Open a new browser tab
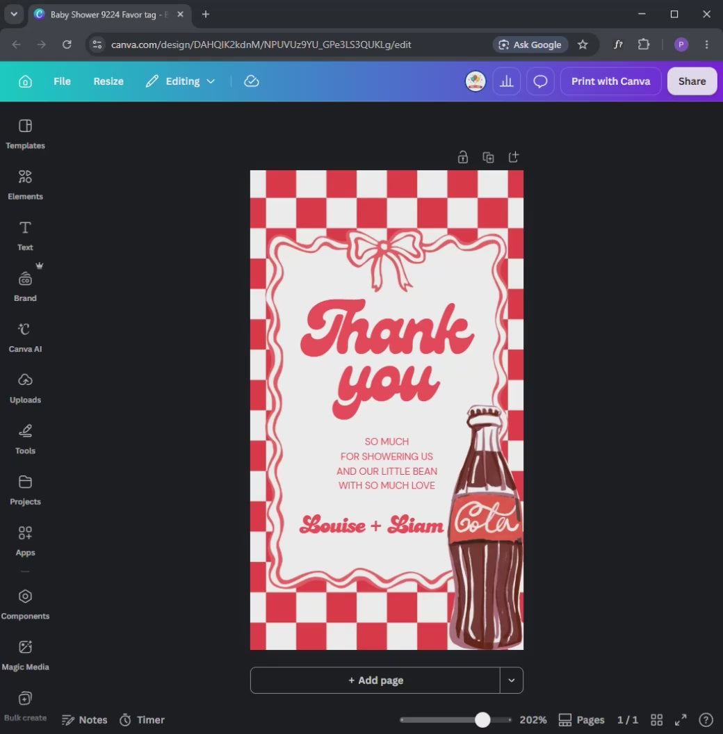Screen dimensions: 723x734 tap(206, 15)
